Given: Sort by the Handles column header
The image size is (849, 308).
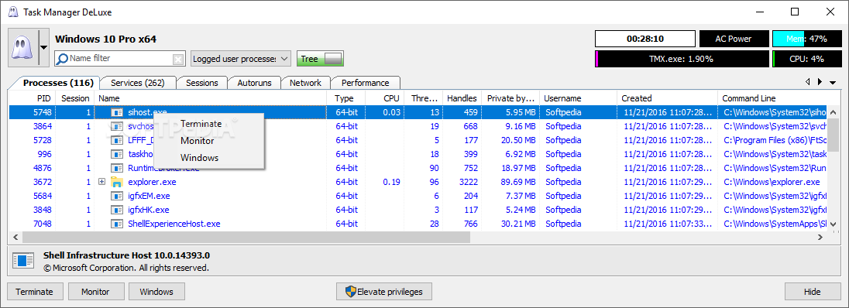Looking at the screenshot, I should coord(462,98).
